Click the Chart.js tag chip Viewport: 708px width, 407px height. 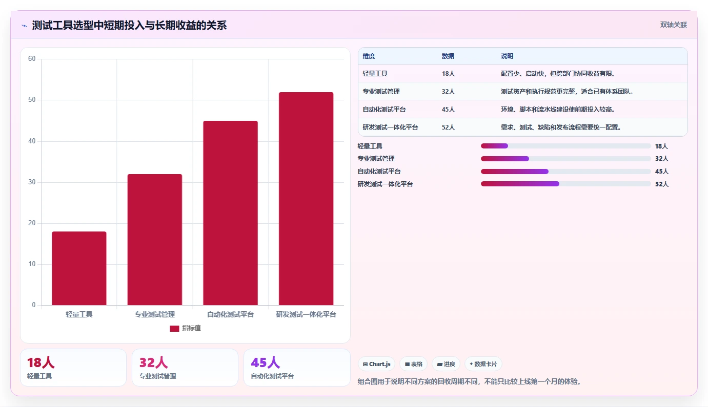coord(377,364)
